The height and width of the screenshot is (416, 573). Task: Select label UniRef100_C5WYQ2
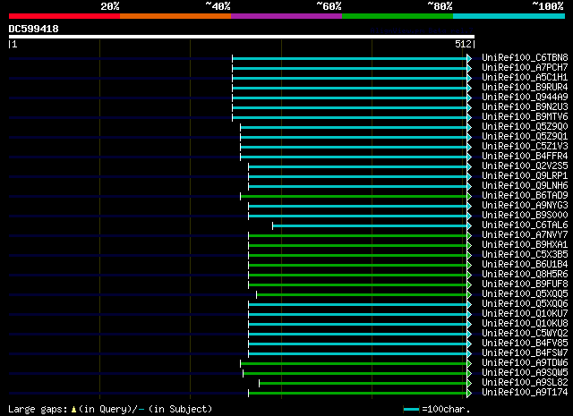point(525,334)
